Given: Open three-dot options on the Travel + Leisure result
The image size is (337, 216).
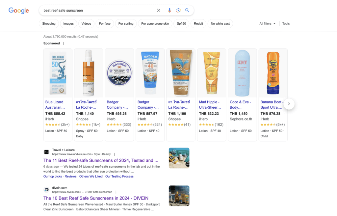Looking at the screenshot, I should coord(114,154).
